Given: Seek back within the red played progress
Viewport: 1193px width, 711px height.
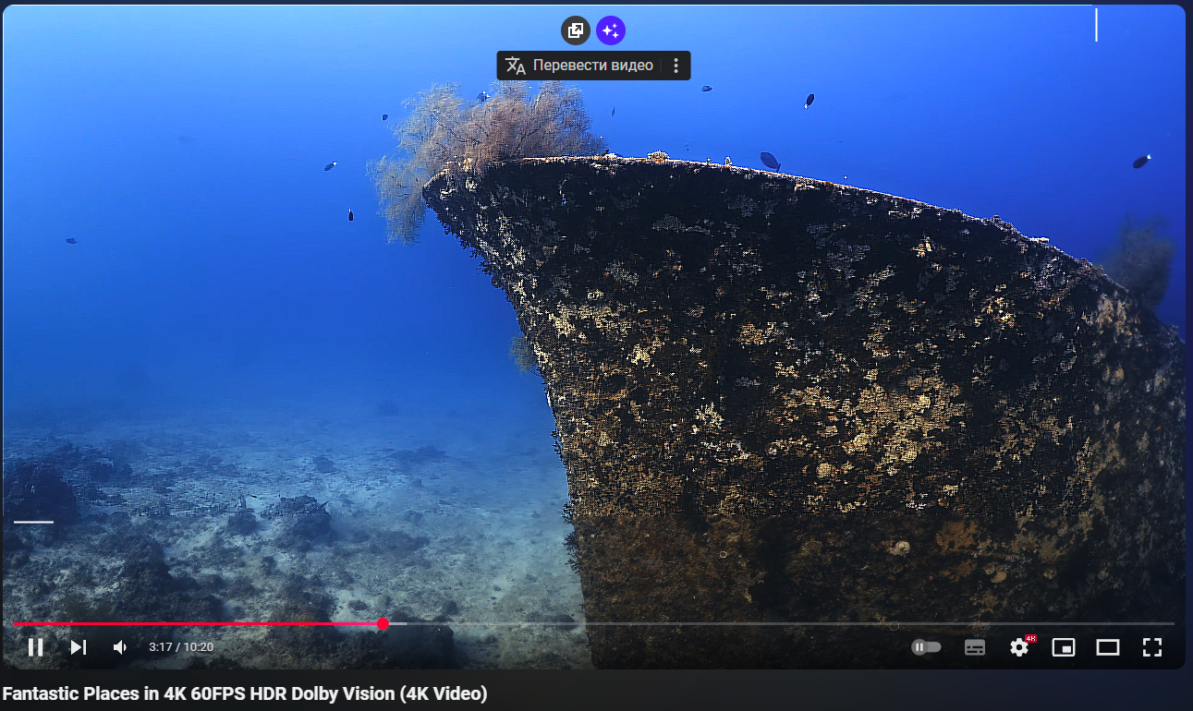Looking at the screenshot, I should coord(185,624).
